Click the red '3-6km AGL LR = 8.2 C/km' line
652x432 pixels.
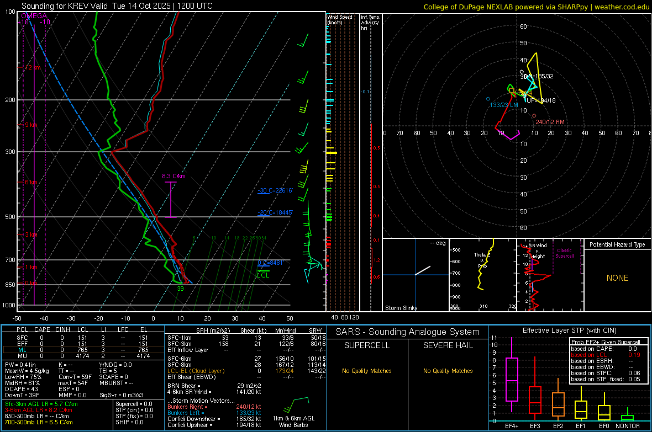pos(39,410)
